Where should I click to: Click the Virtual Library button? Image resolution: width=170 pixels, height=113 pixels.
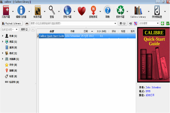coord(12,23)
